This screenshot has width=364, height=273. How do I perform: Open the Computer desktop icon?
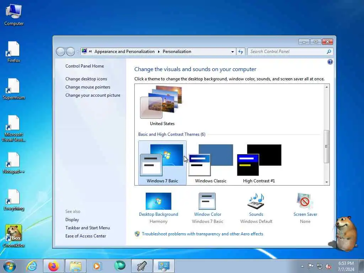tap(14, 15)
